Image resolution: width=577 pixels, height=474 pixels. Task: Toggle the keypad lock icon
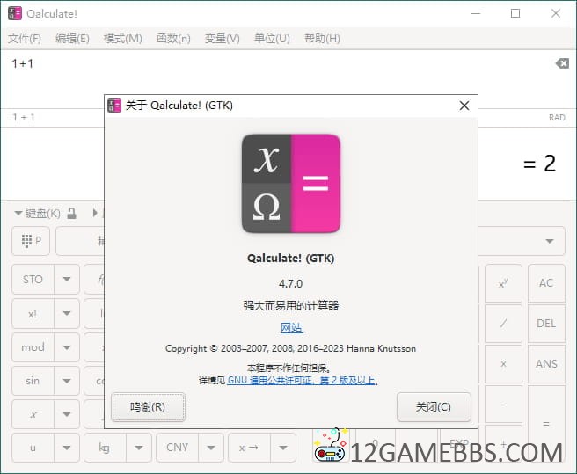(x=72, y=213)
